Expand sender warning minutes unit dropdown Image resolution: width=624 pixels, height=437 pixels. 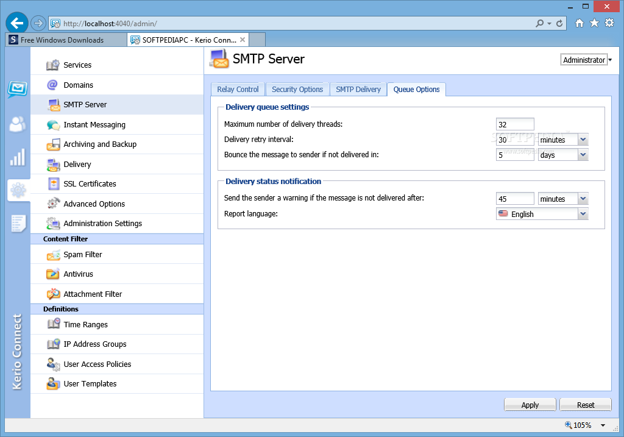point(583,199)
